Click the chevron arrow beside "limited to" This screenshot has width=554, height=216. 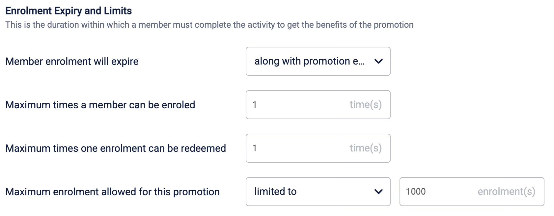[378, 192]
